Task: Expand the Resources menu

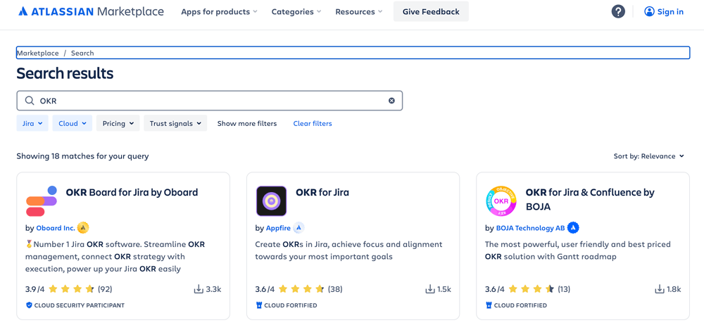Action: pyautogui.click(x=359, y=12)
